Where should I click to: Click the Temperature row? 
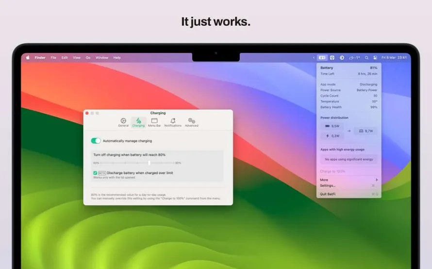(x=349, y=101)
